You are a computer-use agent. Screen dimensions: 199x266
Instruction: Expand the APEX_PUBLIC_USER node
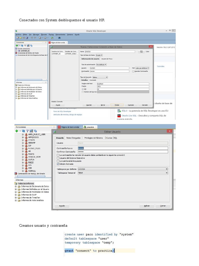[x=23, y=134]
